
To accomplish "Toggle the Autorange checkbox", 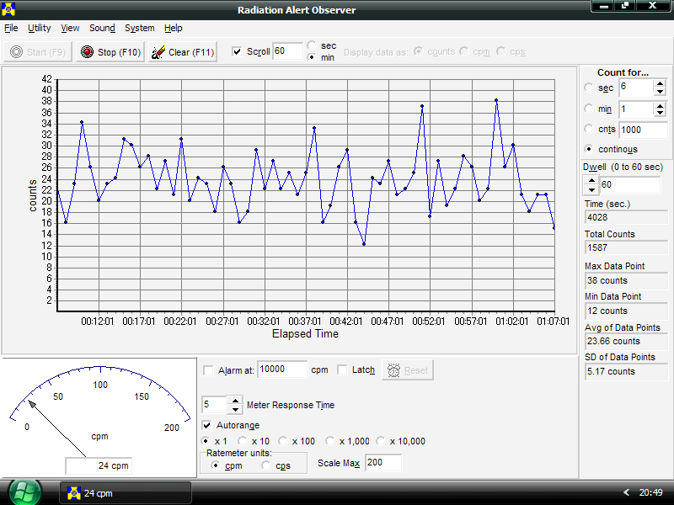I will coord(206,425).
